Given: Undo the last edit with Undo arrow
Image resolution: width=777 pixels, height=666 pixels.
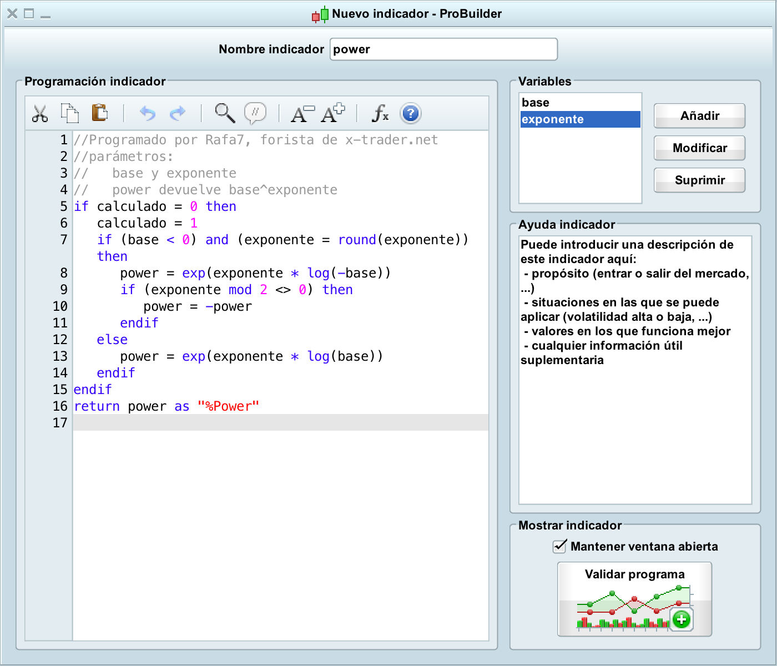Looking at the screenshot, I should tap(147, 113).
